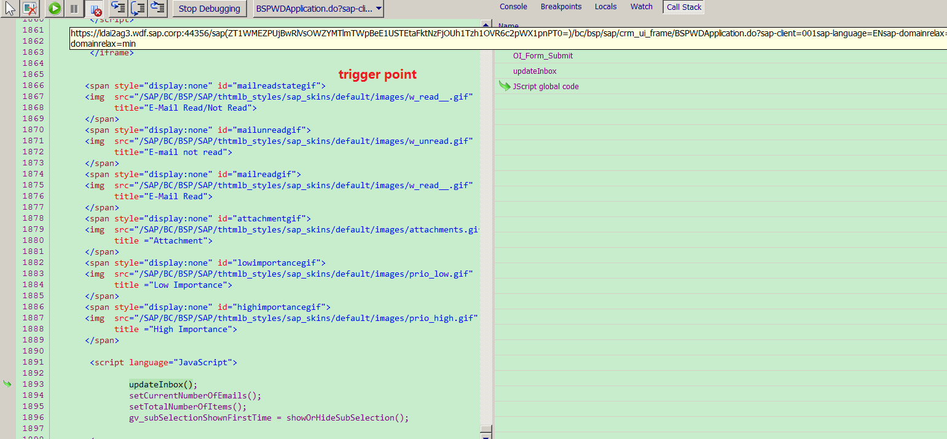The image size is (947, 439).
Task: Click the prio_low.gif image source line
Action: tap(279, 274)
